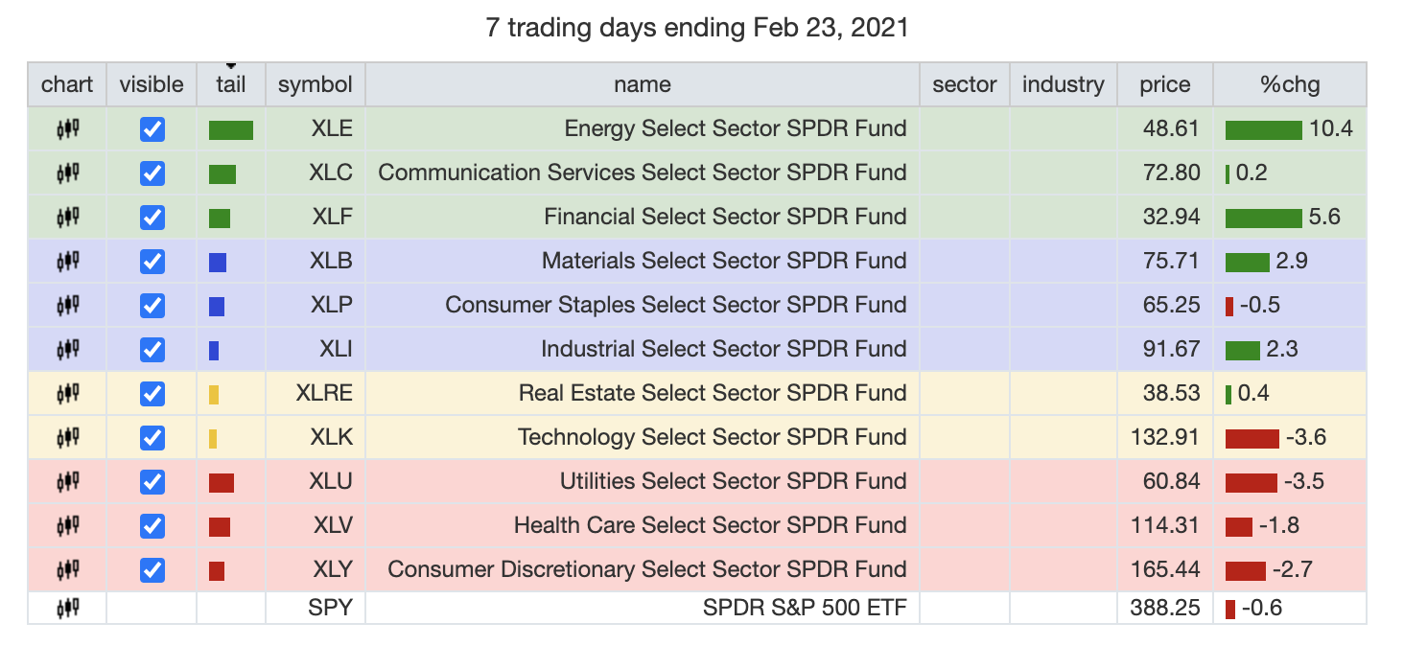Click chart icon in XLY row
This screenshot has height=646, width=1427.
click(67, 569)
